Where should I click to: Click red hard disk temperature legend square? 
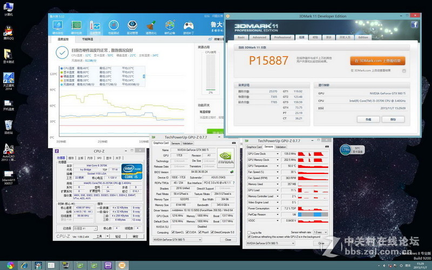point(62,76)
